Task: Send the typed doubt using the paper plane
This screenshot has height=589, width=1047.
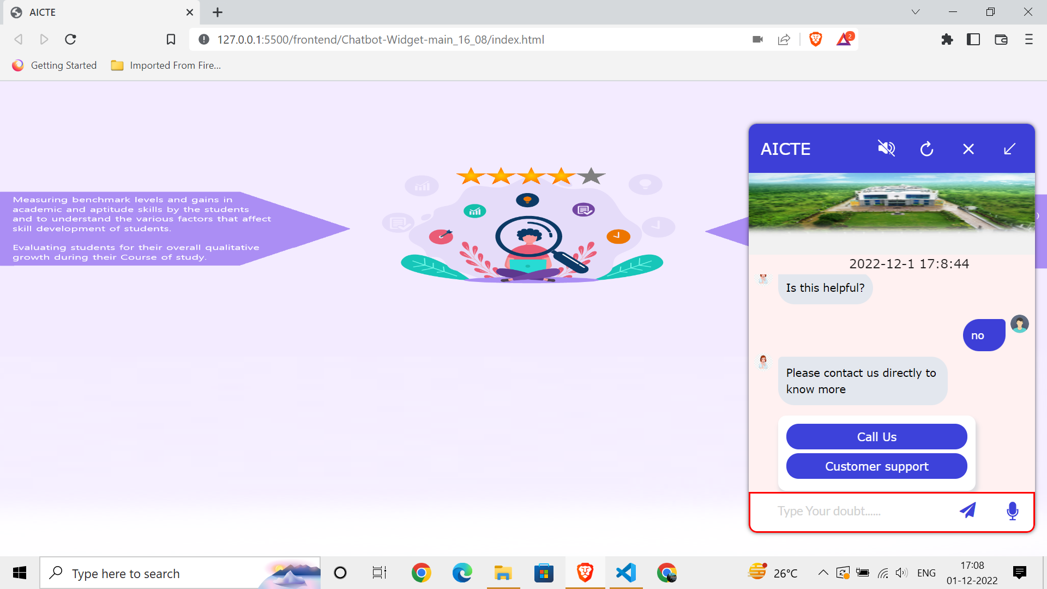Action: tap(968, 510)
